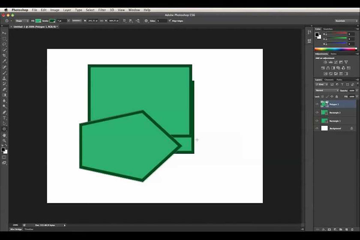Viewport: 360px width, 240px height.
Task: Select the Rectangular Marquee tool
Action: (x=4, y=39)
